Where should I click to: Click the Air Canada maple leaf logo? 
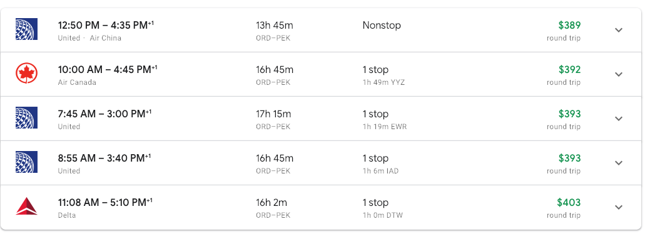pos(27,74)
